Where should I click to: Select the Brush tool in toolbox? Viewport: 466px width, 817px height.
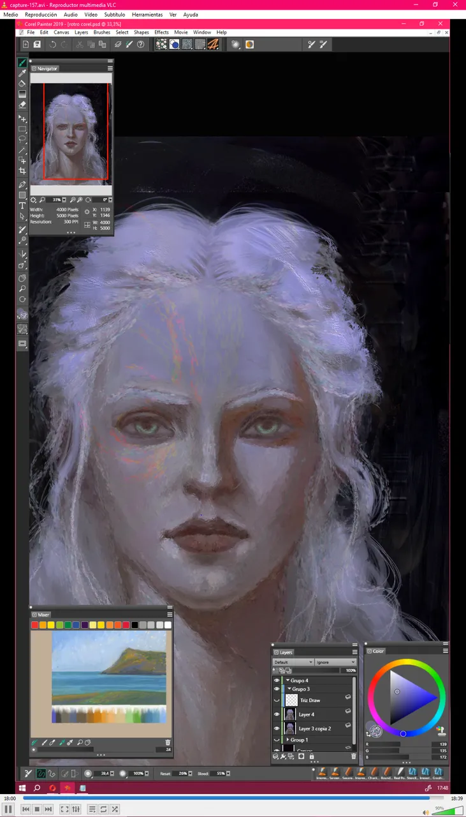coord(22,63)
